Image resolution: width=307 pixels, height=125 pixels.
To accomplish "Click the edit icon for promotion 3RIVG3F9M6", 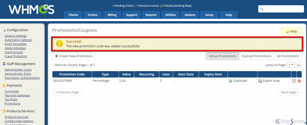I will [x=294, y=81].
